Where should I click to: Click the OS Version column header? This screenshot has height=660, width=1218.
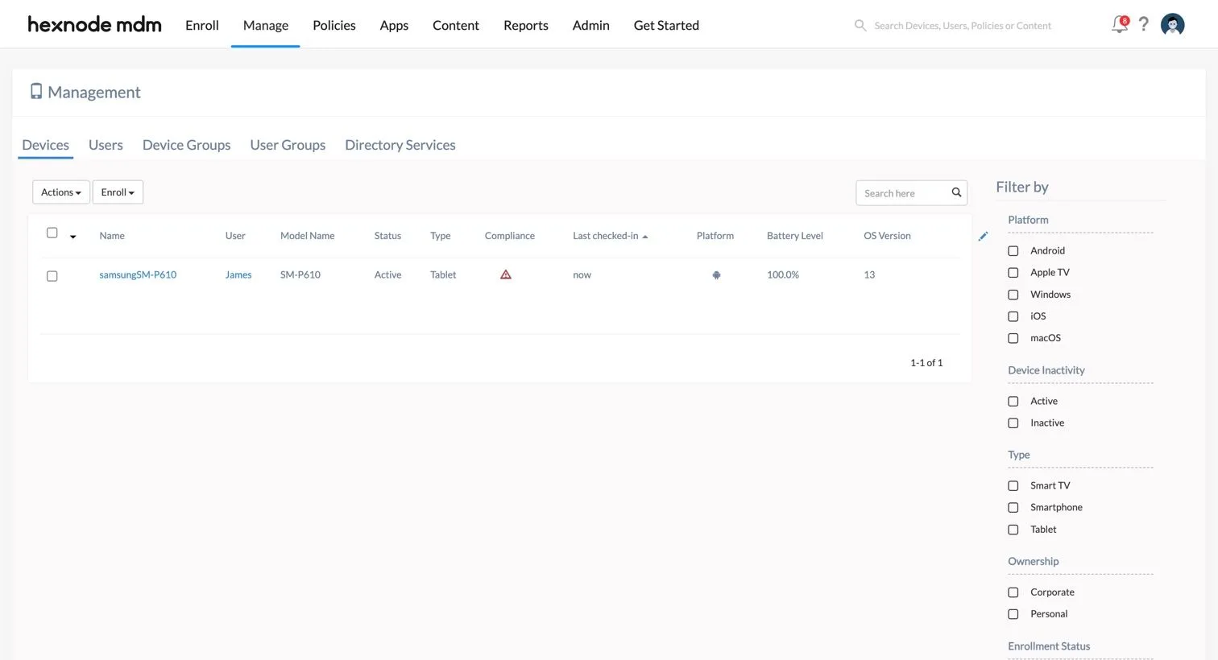click(887, 236)
